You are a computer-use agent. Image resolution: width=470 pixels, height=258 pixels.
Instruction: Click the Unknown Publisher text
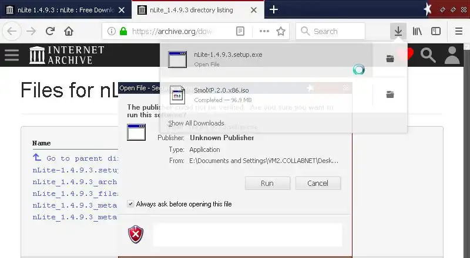coord(222,138)
